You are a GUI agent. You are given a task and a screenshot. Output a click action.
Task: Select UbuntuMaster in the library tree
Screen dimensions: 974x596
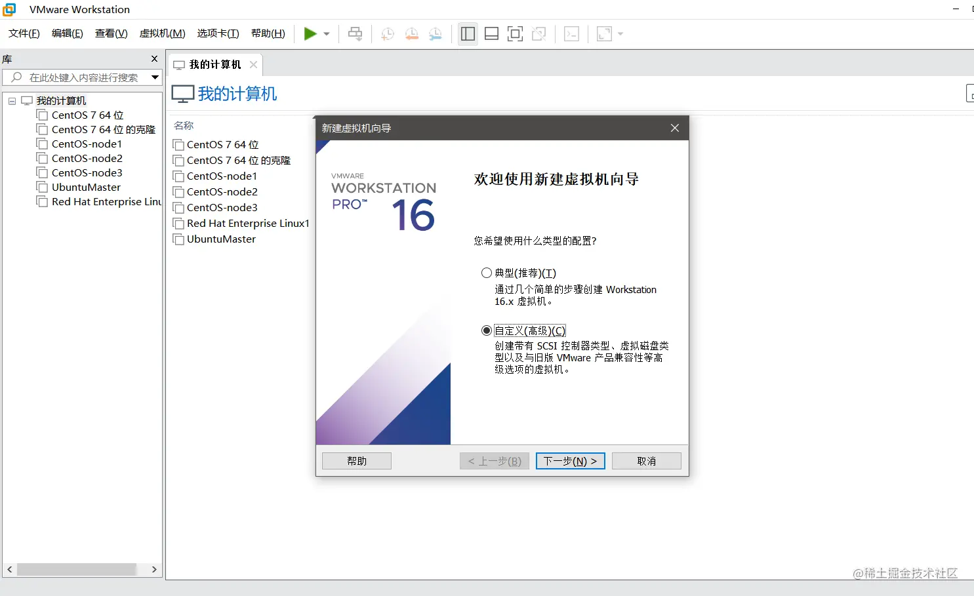pyautogui.click(x=86, y=188)
